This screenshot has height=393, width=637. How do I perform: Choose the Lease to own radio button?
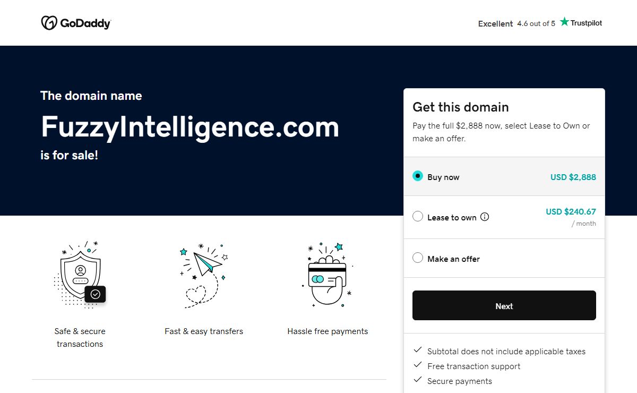tap(418, 217)
